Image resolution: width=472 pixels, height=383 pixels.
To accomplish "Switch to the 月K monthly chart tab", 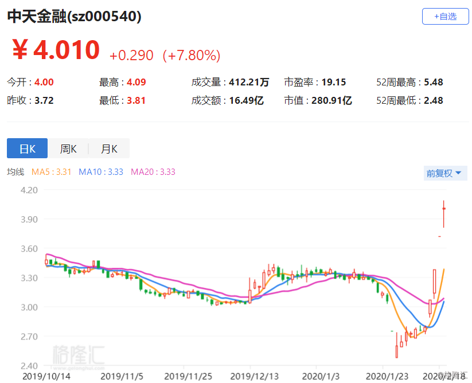I will [110, 148].
